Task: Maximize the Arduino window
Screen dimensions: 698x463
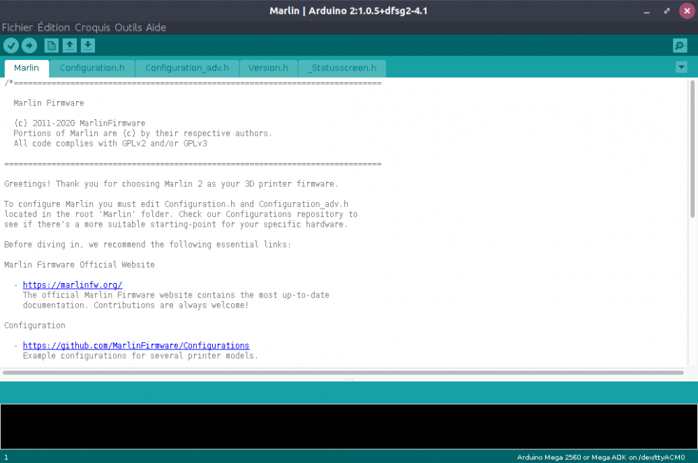Action: click(667, 11)
